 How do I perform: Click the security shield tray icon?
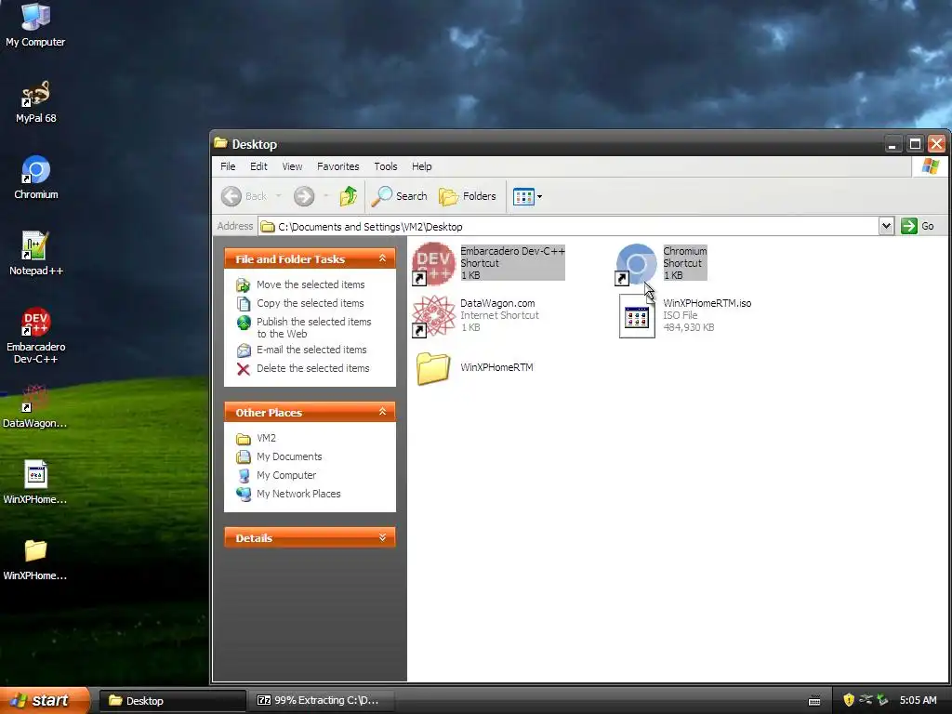[849, 700]
